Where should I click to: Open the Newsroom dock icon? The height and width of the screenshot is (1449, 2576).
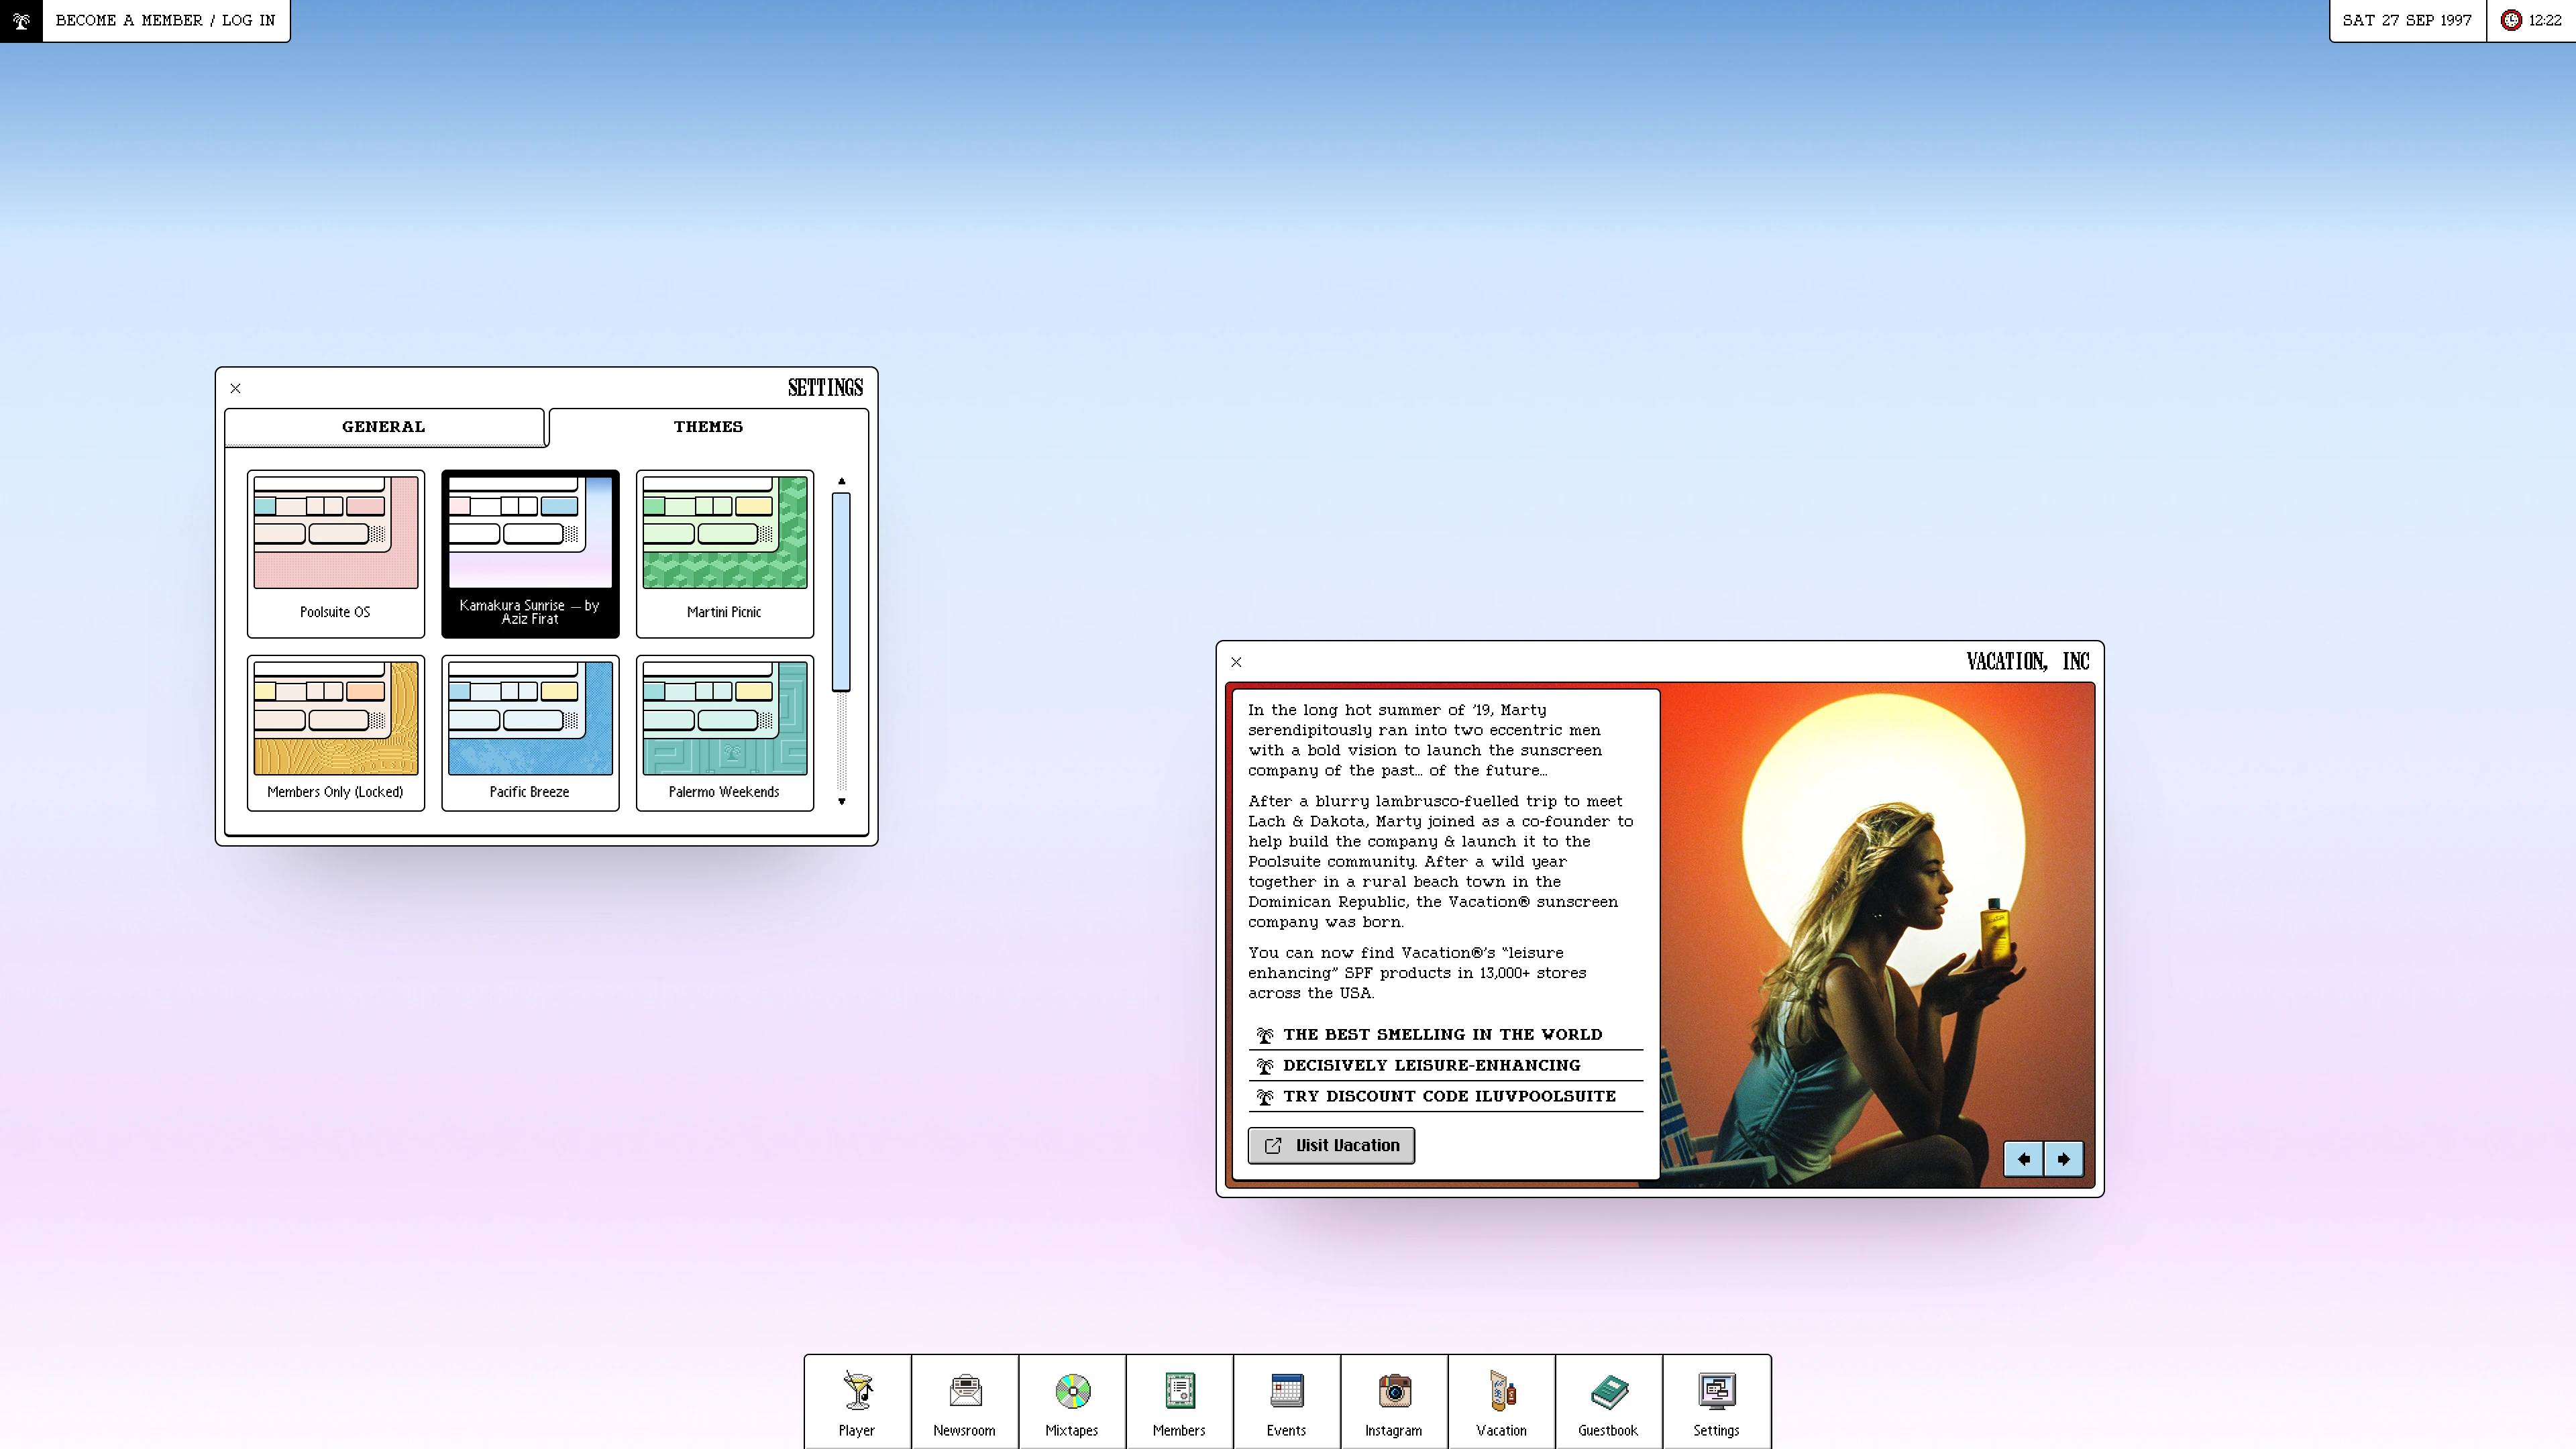pos(964,1401)
